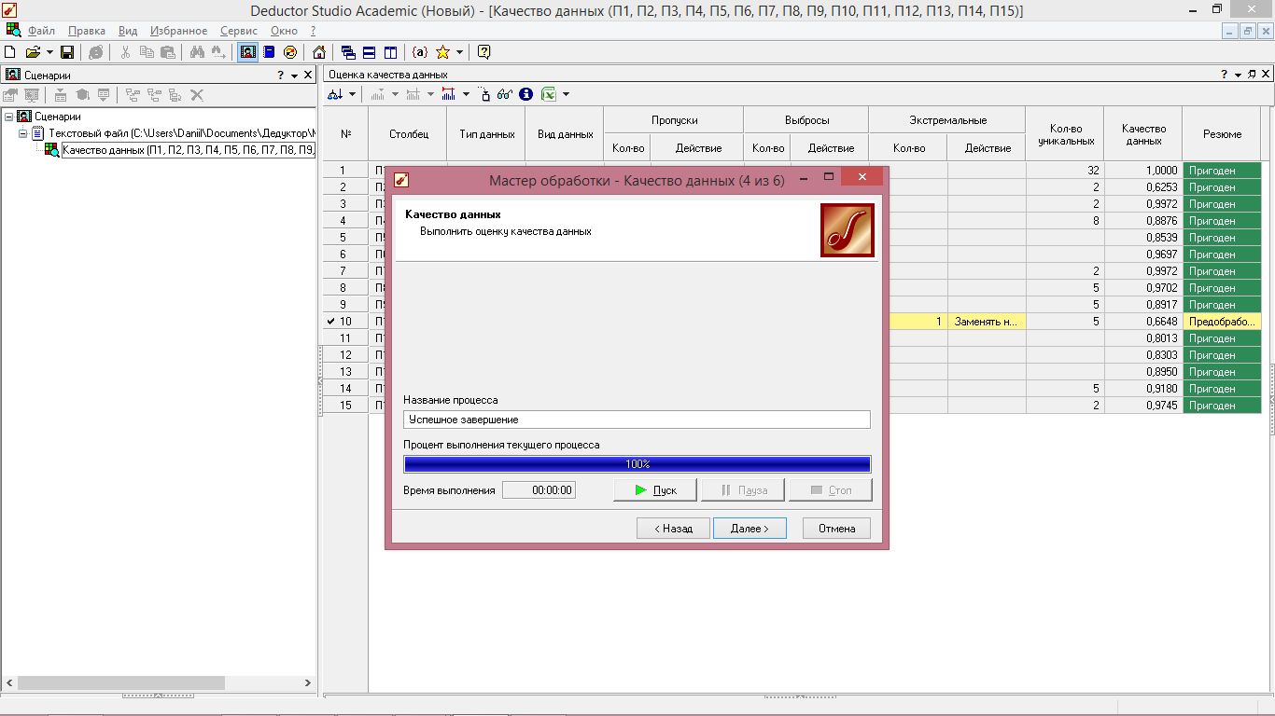Click the scales icon in the data quality toolbar
This screenshot has height=716, width=1275.
pyautogui.click(x=335, y=94)
